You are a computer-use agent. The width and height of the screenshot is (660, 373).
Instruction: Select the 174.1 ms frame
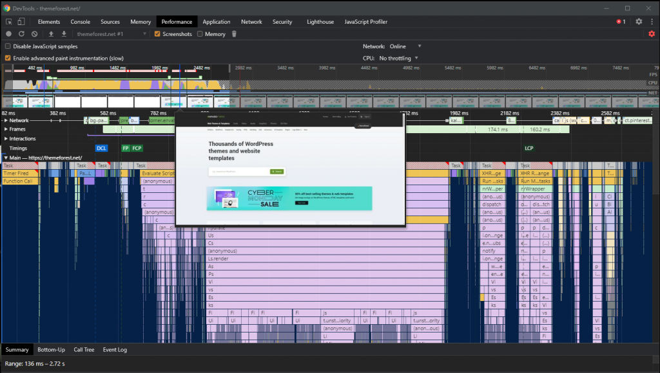click(x=498, y=129)
